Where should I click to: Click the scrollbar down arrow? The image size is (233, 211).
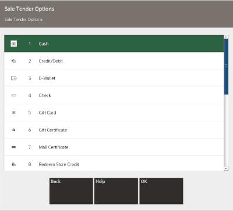[x=226, y=168]
